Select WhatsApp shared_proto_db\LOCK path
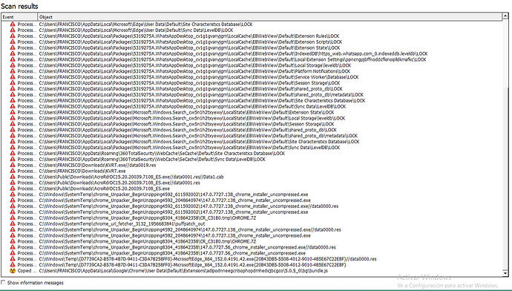This screenshot has width=512, height=291. coord(191,89)
